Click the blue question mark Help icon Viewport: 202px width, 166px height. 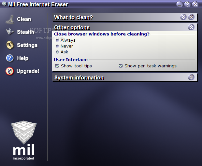coord(10,58)
